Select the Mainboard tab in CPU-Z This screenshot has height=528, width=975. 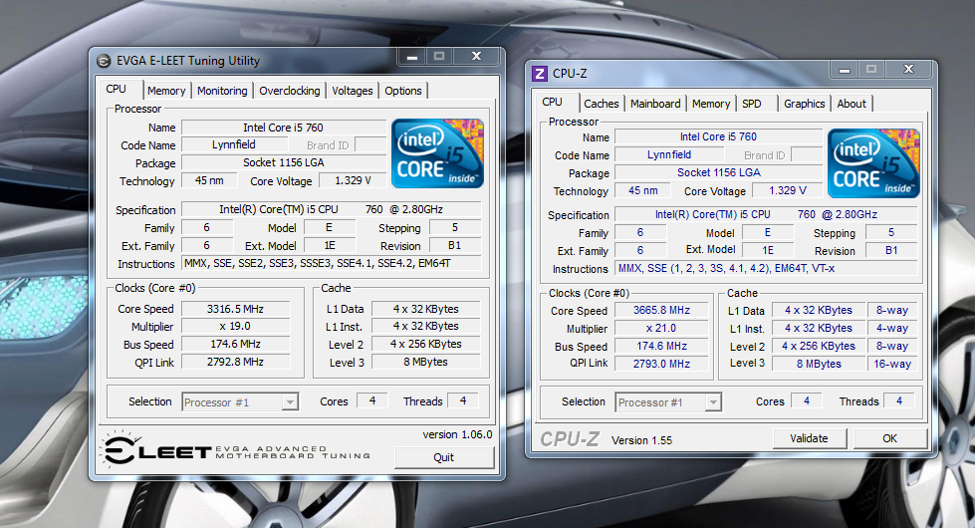click(655, 104)
